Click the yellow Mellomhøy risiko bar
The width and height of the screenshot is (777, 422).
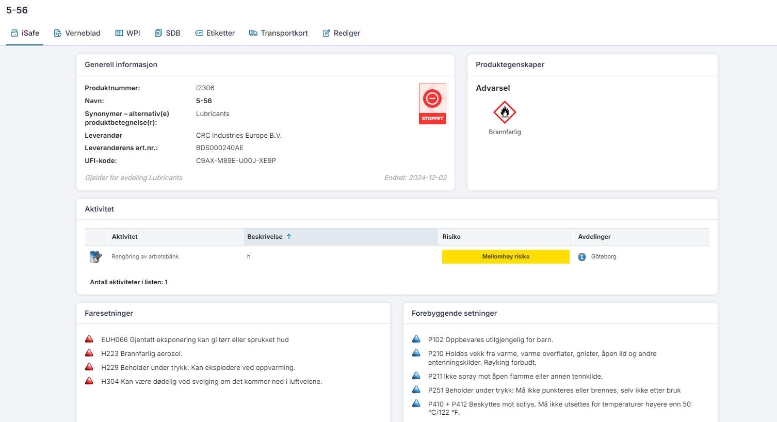tap(506, 256)
